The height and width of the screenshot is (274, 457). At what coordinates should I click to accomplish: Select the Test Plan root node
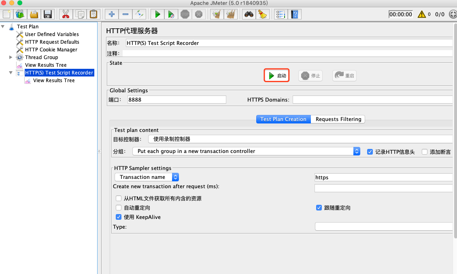point(28,27)
